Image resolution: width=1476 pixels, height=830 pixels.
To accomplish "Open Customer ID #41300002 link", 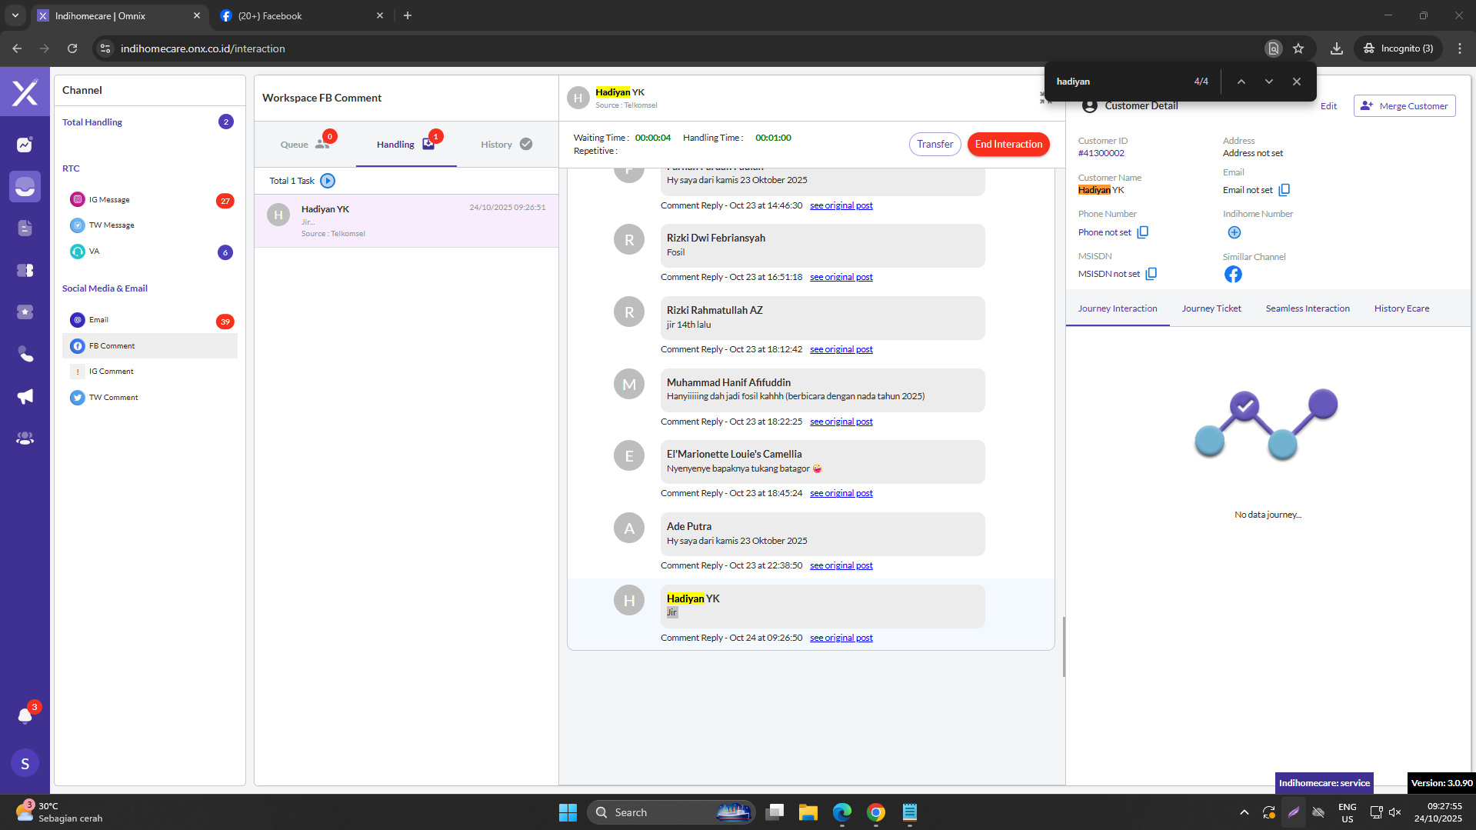I will [x=1101, y=153].
